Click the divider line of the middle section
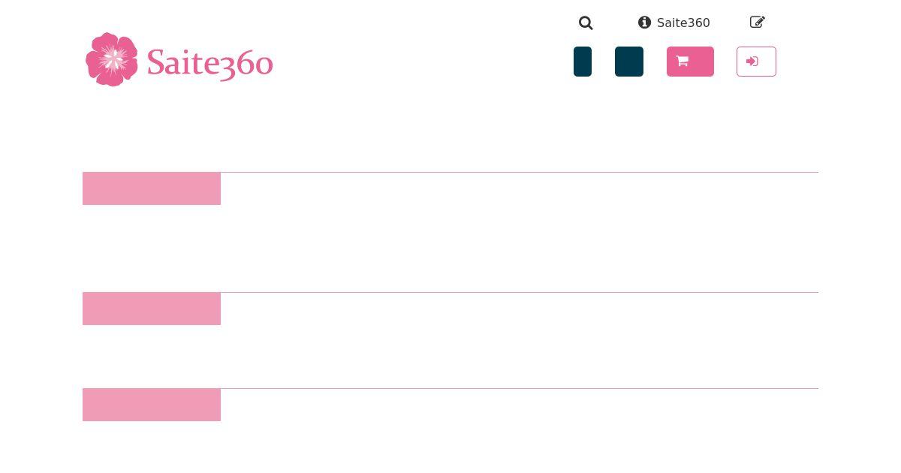The image size is (901, 473). click(520, 292)
